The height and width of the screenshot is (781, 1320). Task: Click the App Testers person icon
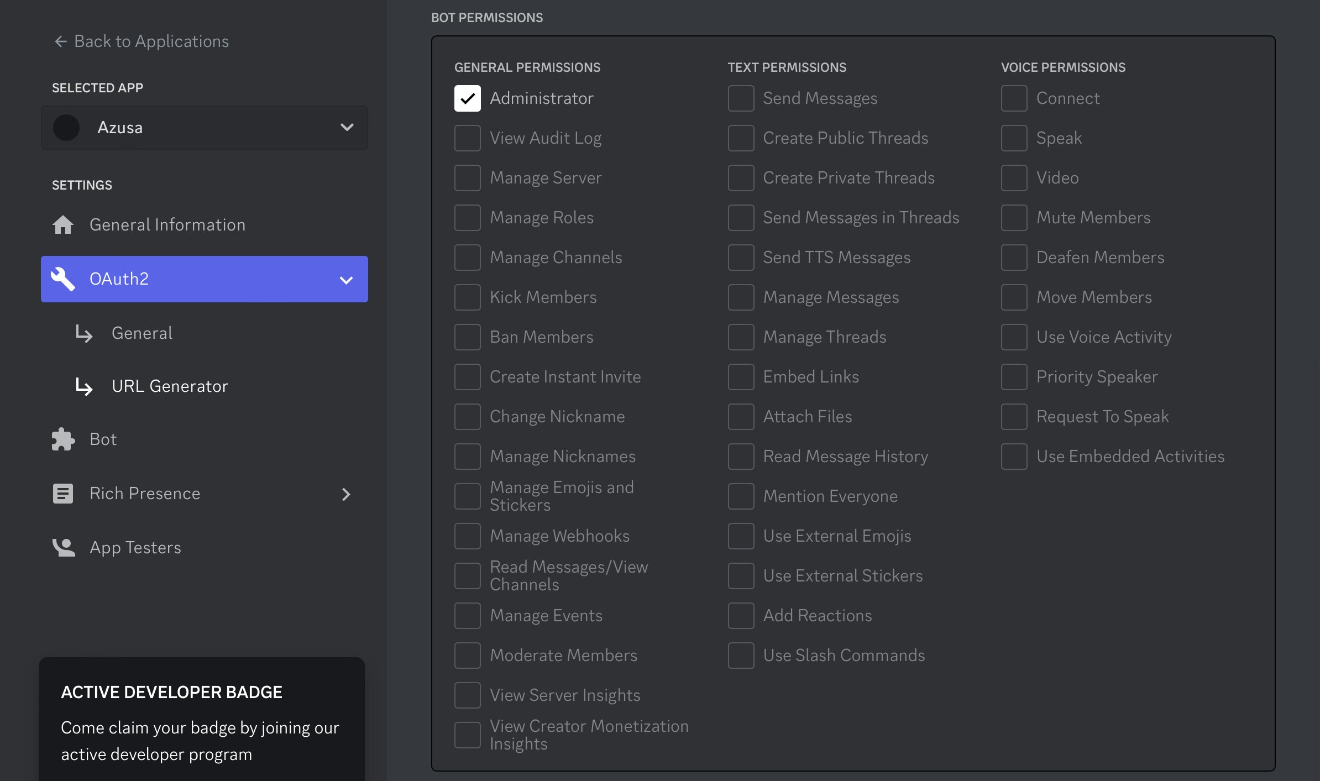[63, 548]
